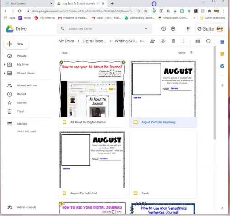This screenshot has height=216, width=230.
Task: Select the August Portfolio End thumbnail
Action: [92, 160]
